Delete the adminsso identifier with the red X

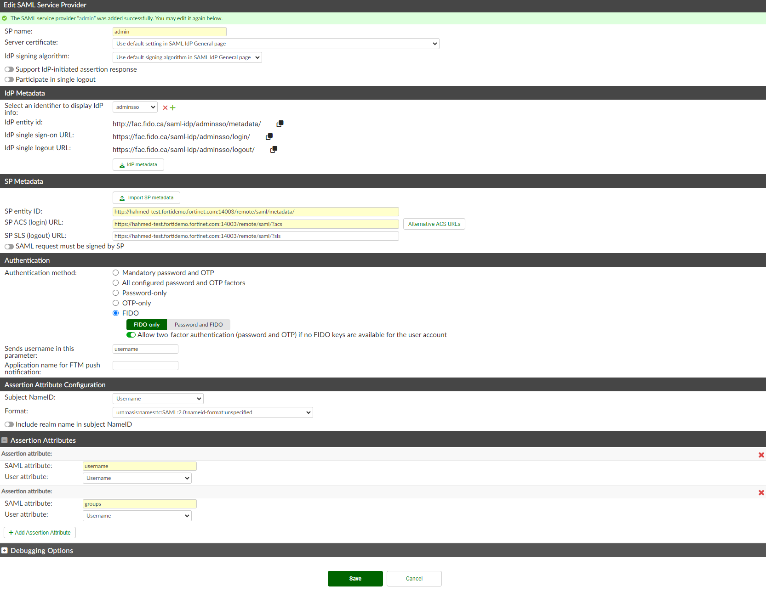(x=165, y=107)
